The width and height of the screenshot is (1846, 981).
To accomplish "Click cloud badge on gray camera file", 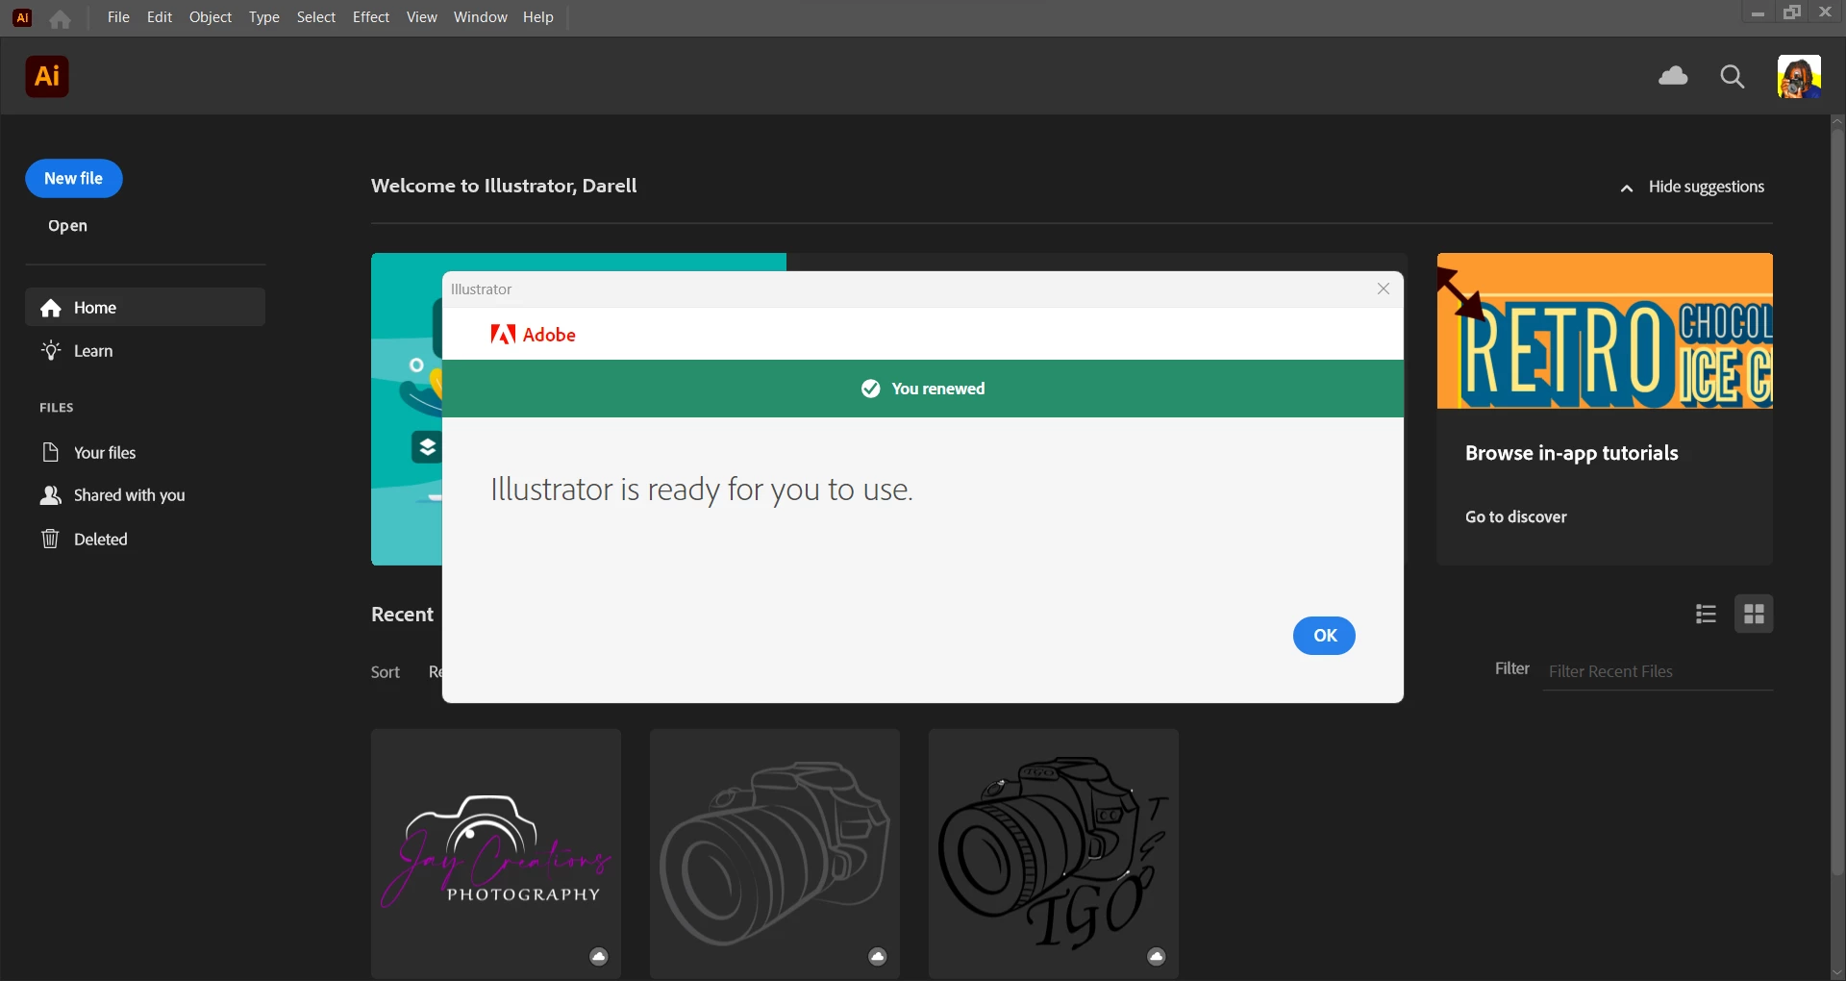I will pyautogui.click(x=878, y=957).
